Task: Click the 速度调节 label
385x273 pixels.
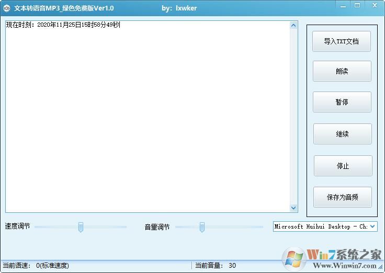Action: 17,226
